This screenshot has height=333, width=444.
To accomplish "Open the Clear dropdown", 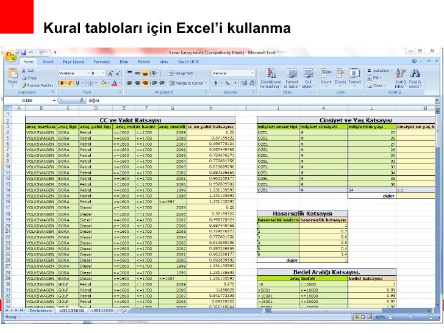I will click(x=376, y=85).
